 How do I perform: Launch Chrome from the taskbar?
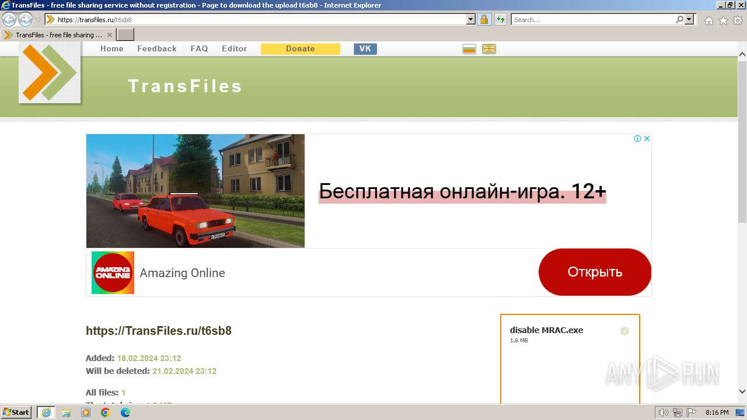tap(106, 412)
